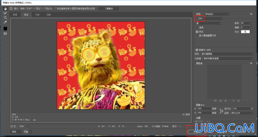Screen dimensions: 258x137
Task: Switch to the 优化 tab
Action: [x=26, y=15]
